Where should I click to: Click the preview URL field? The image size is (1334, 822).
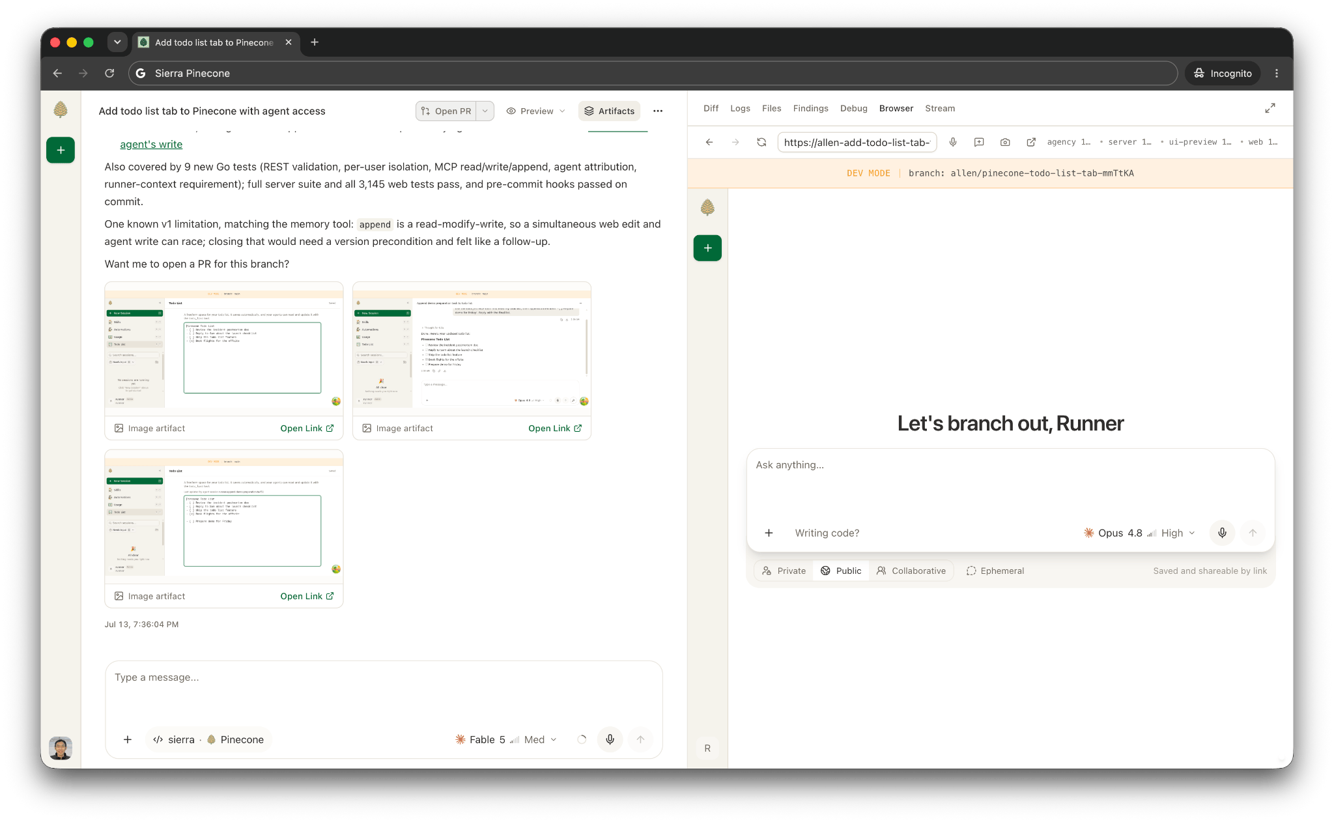857,142
